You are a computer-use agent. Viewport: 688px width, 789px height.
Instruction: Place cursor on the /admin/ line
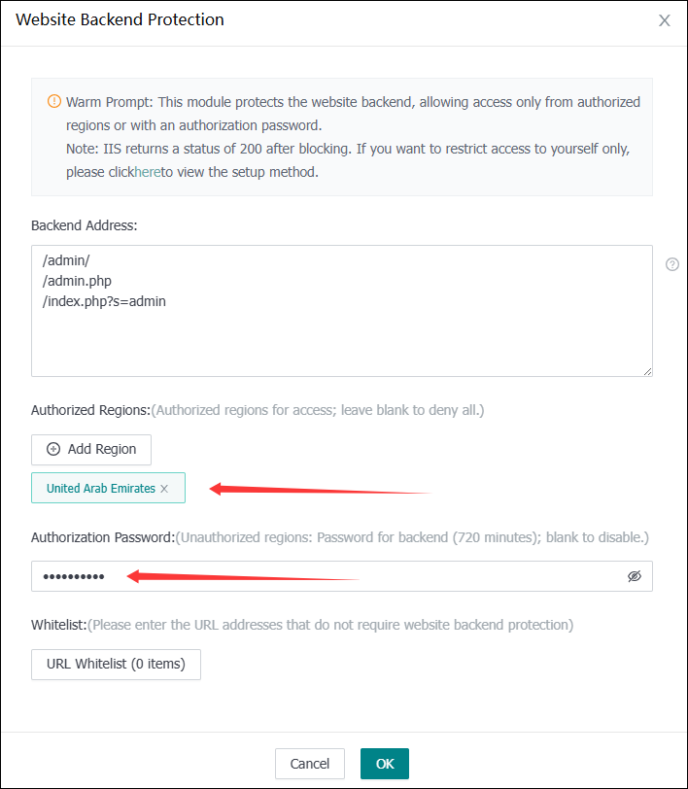point(67,260)
